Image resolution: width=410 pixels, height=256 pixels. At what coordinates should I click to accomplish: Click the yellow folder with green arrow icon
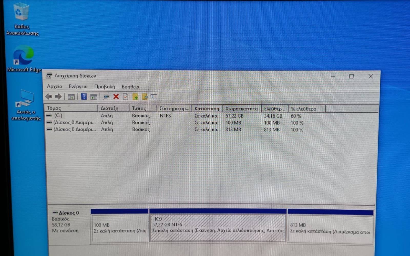(135, 97)
